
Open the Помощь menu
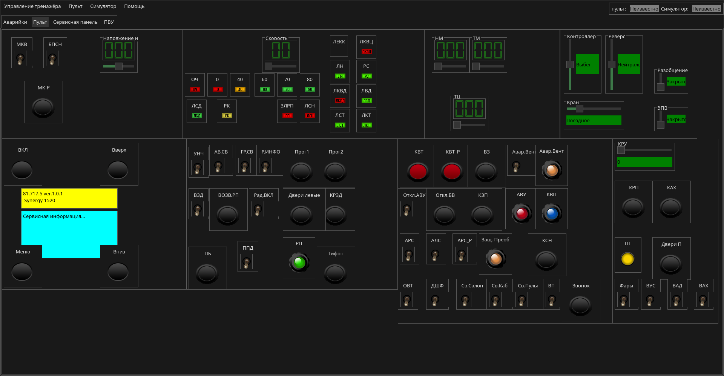[134, 6]
